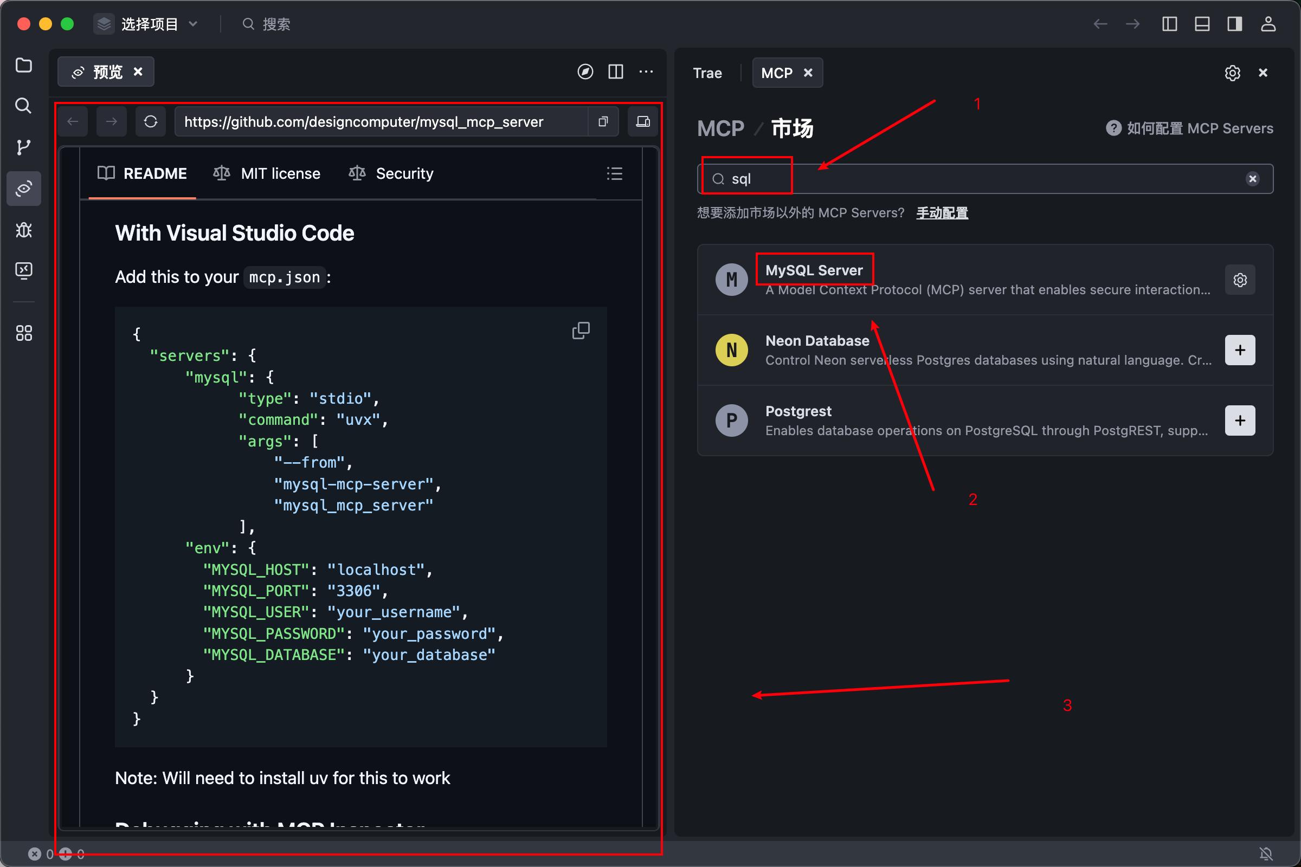Click the README outline list icon
Screen dimensions: 1301x867
point(615,173)
